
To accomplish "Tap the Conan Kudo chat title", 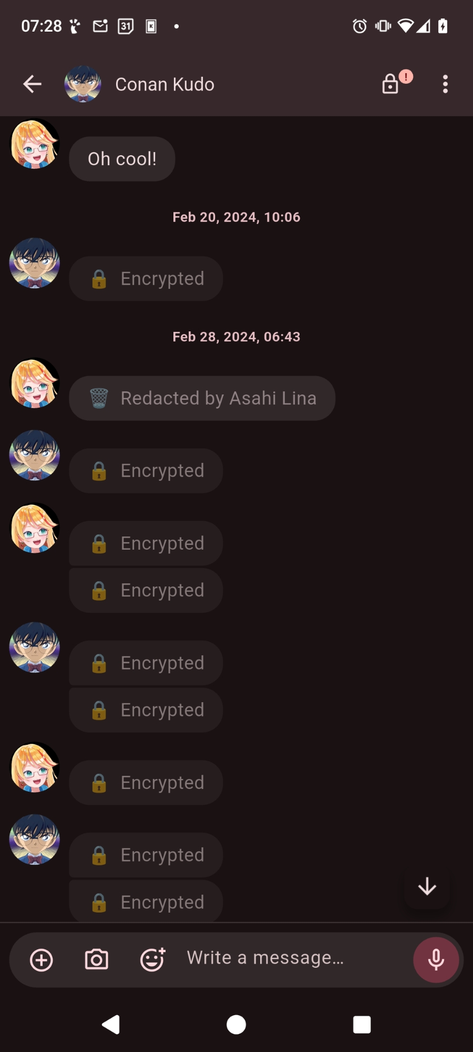I will pyautogui.click(x=164, y=85).
